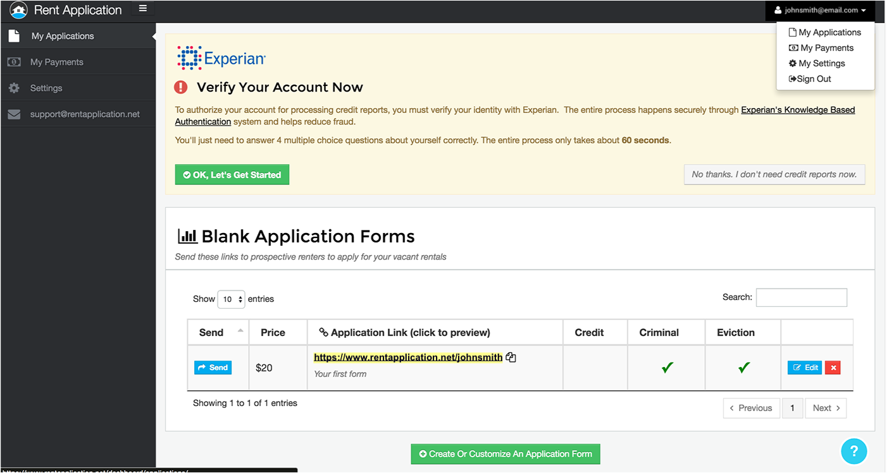Click the red verification alert icon
The height and width of the screenshot is (473, 887).
coord(182,87)
